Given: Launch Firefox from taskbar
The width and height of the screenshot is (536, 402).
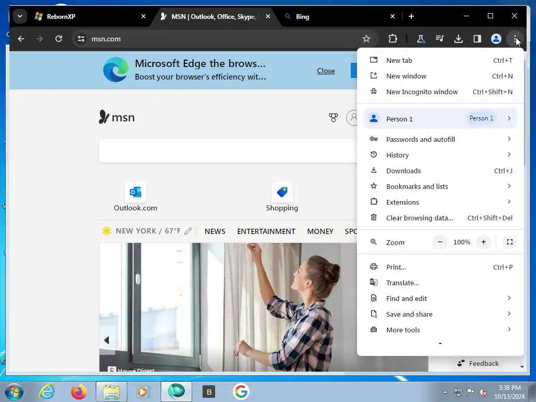Looking at the screenshot, I should [x=79, y=392].
